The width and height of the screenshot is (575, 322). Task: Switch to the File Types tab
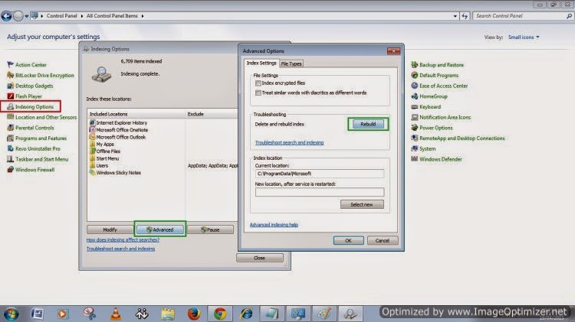click(x=291, y=63)
